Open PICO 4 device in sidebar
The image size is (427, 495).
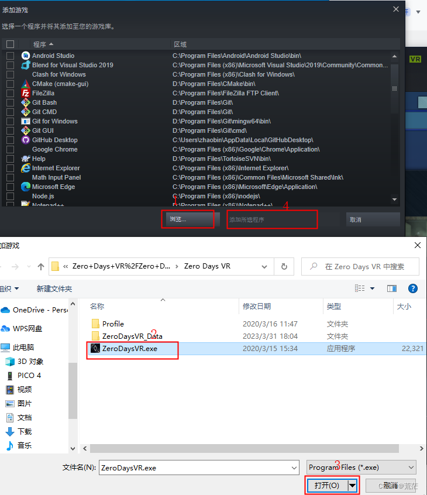click(24, 376)
